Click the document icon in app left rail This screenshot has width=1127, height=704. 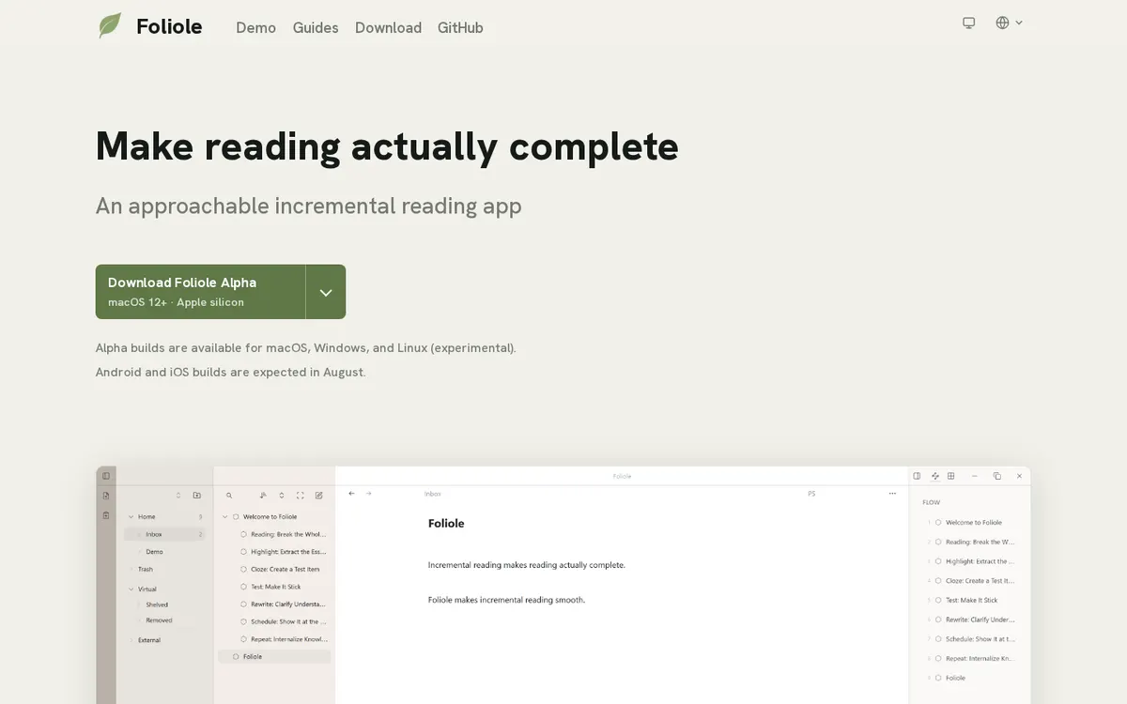[106, 496]
